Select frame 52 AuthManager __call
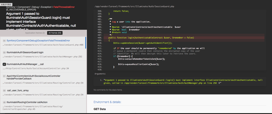 (x=43, y=66)
